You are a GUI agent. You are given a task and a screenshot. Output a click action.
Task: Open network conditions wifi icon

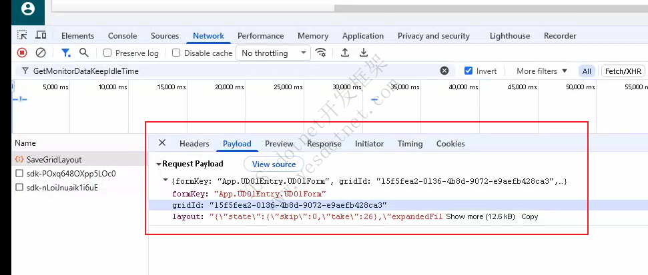pyautogui.click(x=321, y=53)
